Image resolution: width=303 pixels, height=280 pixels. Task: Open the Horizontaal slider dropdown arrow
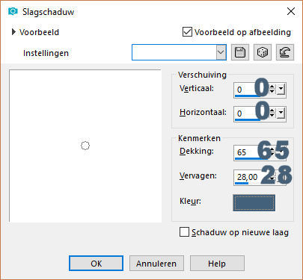281,113
